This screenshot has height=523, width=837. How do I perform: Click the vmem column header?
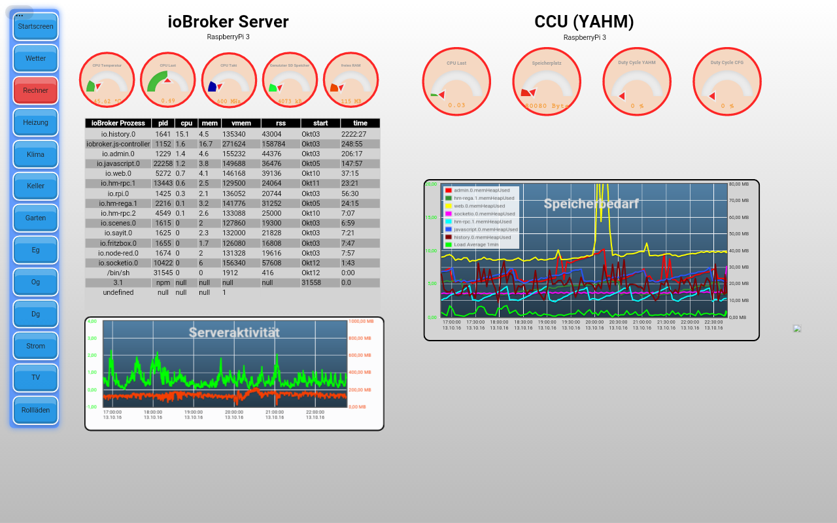click(x=241, y=123)
